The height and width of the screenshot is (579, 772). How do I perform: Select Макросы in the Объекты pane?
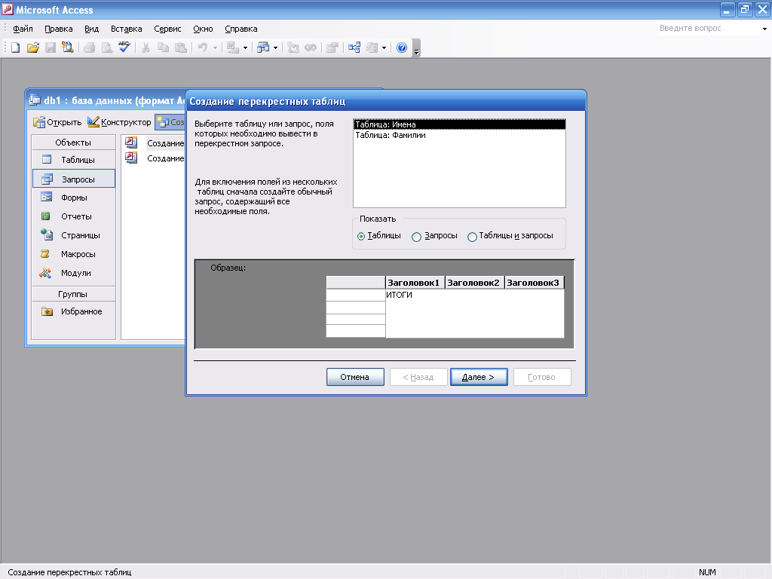[x=74, y=254]
